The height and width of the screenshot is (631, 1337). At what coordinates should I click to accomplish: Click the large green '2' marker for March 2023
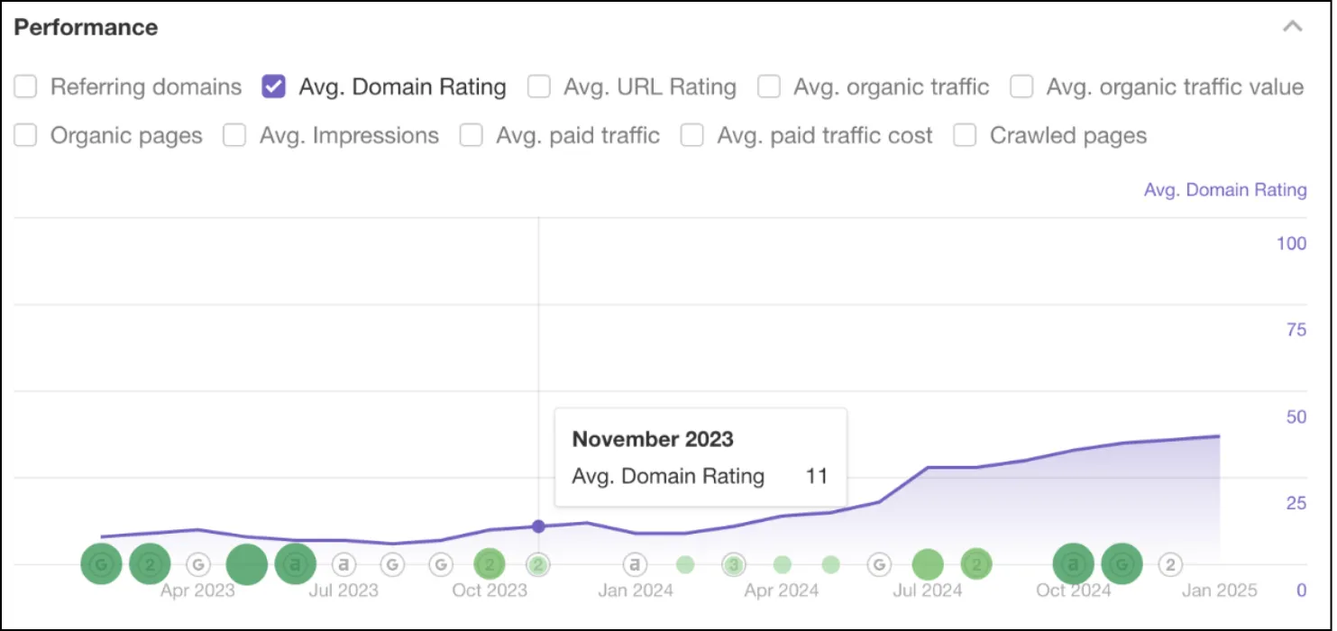tap(151, 565)
